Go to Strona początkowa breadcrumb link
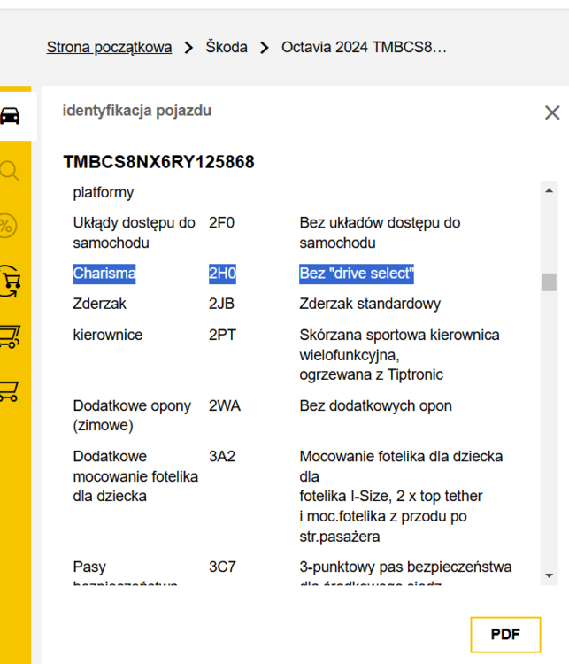569x664 pixels. coord(109,47)
